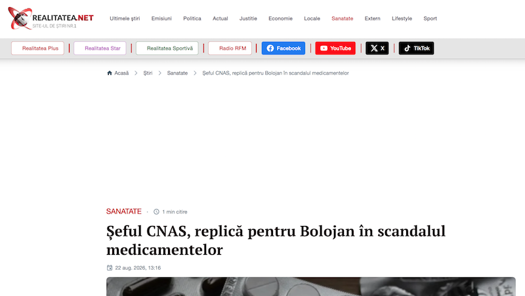Click the Radio RFM button
This screenshot has width=525, height=296.
click(x=230, y=48)
